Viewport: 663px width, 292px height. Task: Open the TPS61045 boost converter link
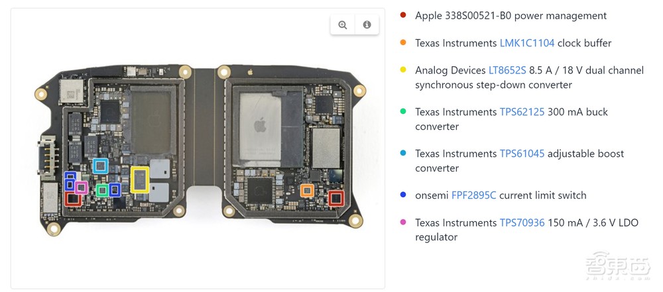(x=522, y=154)
